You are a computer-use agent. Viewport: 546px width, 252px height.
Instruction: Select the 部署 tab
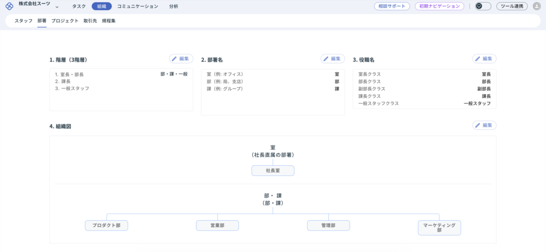coord(42,21)
